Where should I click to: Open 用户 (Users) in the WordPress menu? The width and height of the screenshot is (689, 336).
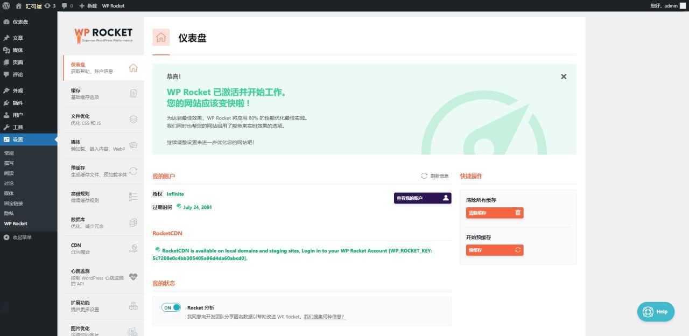pos(29,115)
